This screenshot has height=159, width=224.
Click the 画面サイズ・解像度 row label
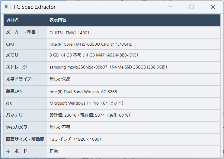pos(25,139)
